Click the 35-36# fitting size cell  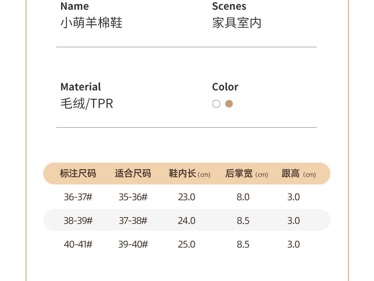[x=133, y=197]
